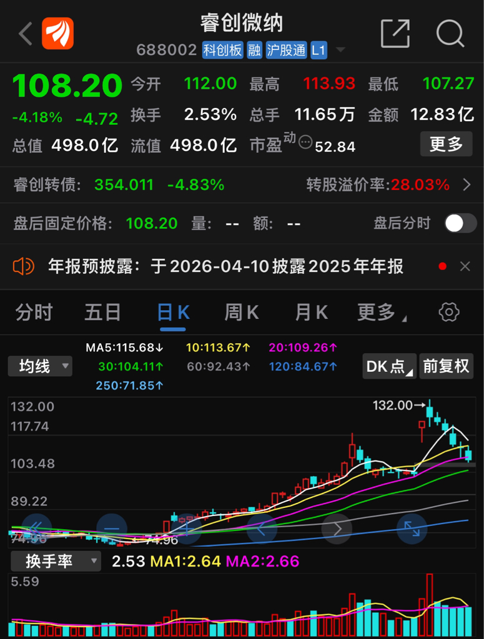Viewport: 484px width, 639px height.
Task: Expand the 更多 chart period menu
Action: 382,313
